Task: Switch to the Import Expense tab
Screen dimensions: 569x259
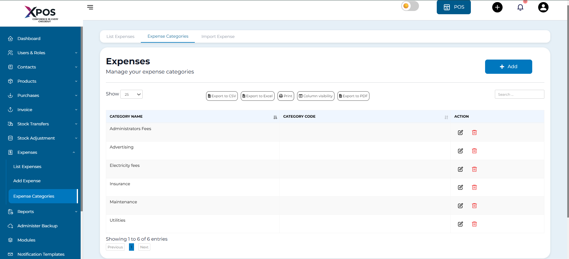Action: [218, 36]
